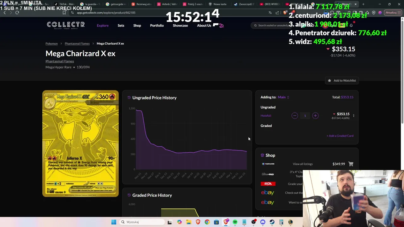The height and width of the screenshot is (227, 404).
Task: Open Discord from the taskbar
Action: point(263,222)
